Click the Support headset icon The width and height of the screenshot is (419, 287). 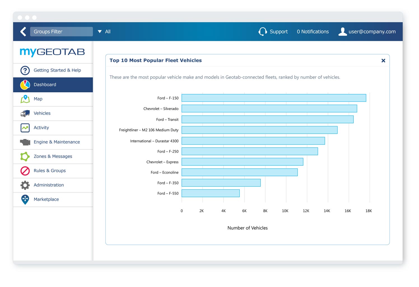[262, 32]
